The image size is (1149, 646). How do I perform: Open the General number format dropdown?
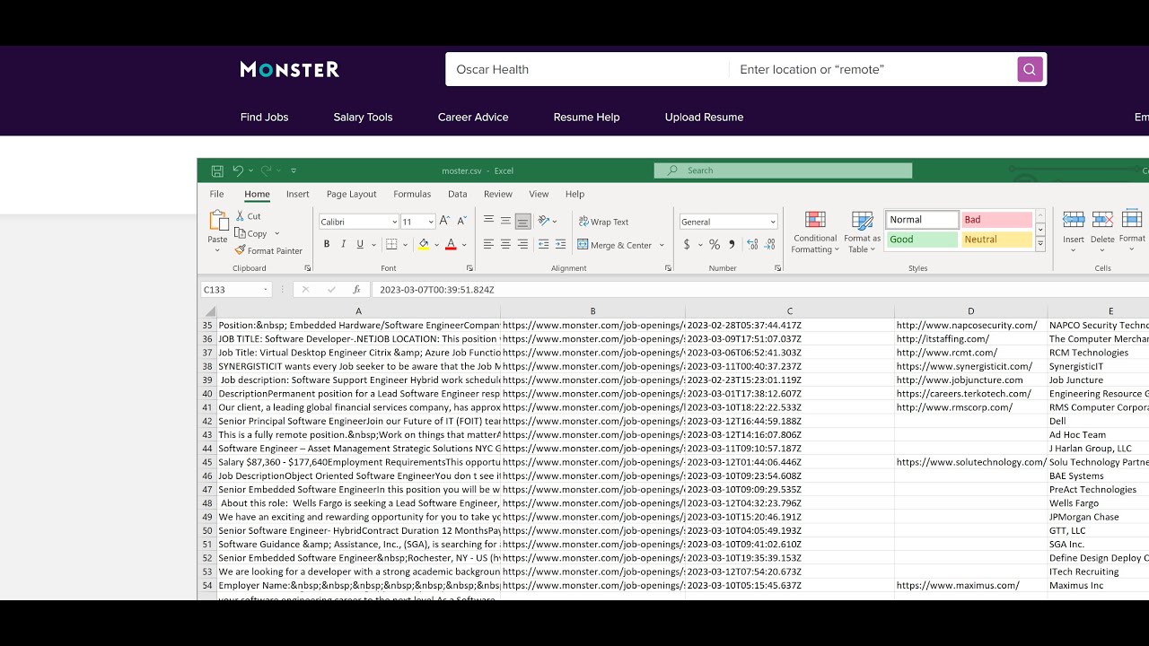pyautogui.click(x=773, y=222)
